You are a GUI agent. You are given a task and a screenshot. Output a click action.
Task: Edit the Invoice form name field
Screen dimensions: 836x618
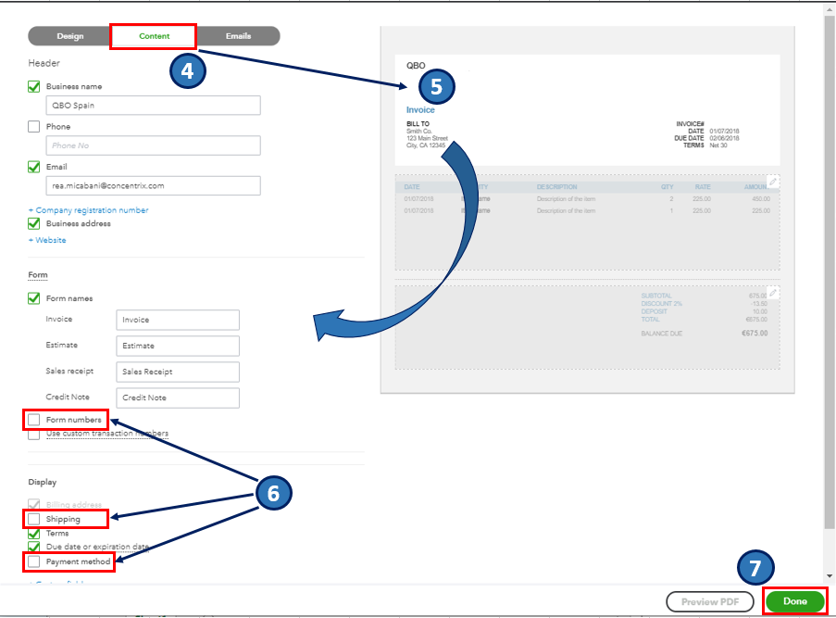point(178,320)
